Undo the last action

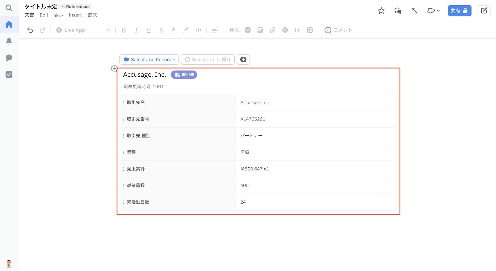pos(30,30)
